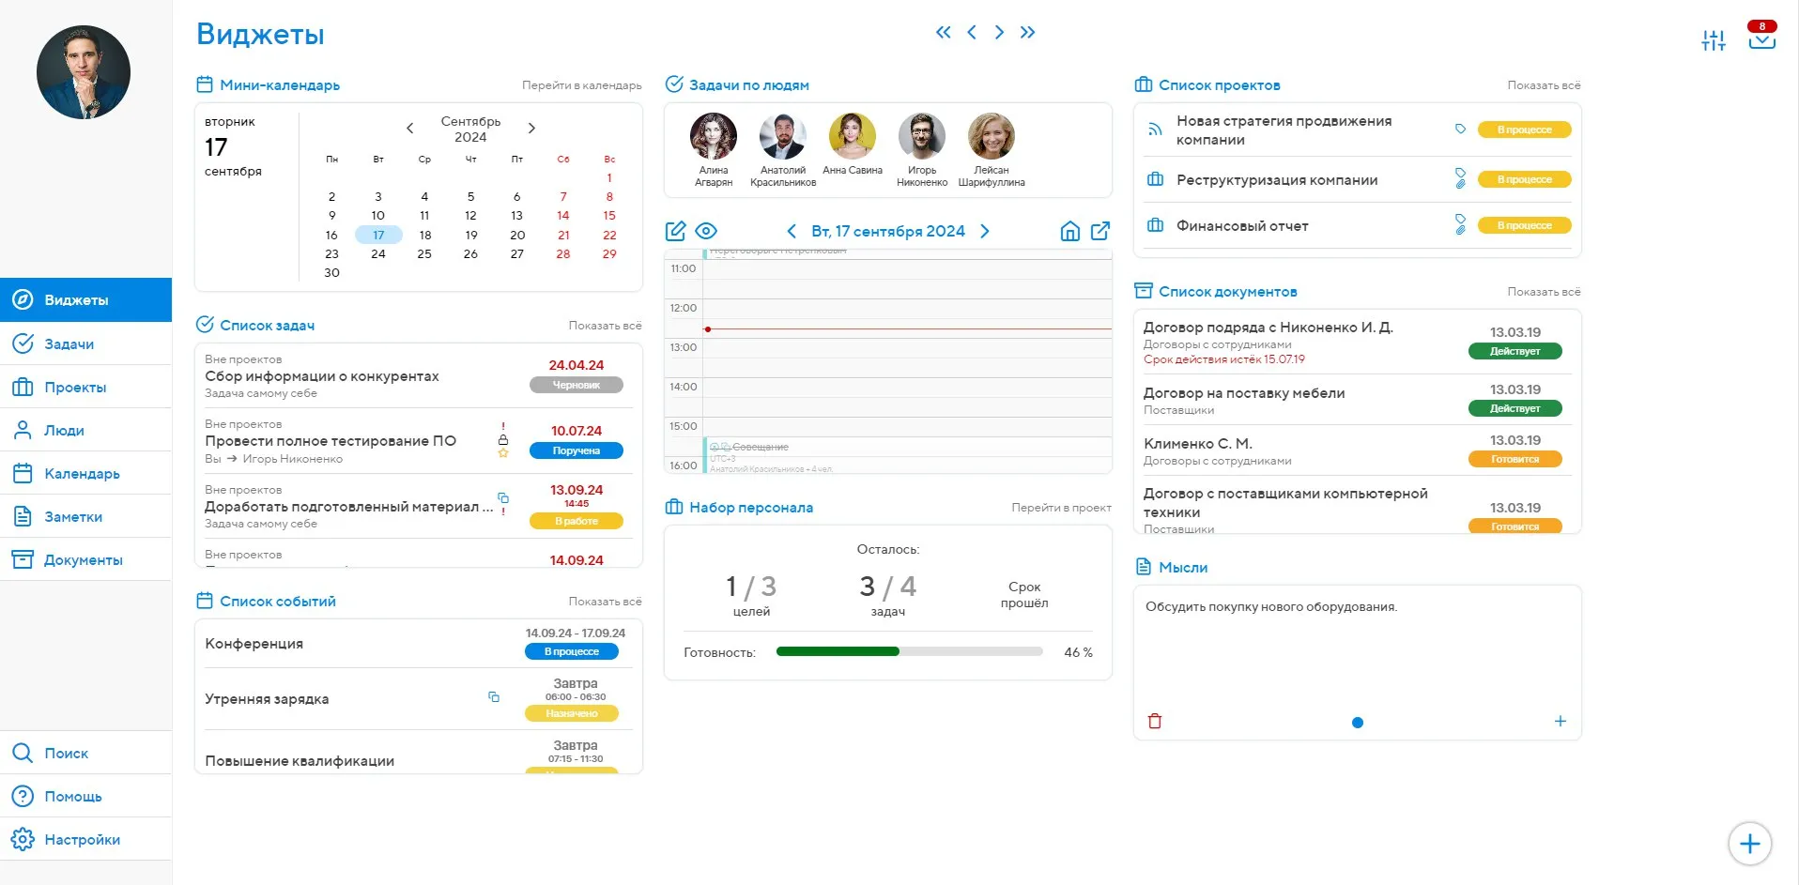Open the messages envelope with badge 8
This screenshot has height=885, width=1799.
point(1762,42)
